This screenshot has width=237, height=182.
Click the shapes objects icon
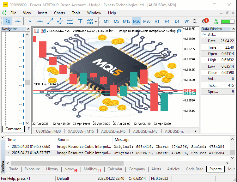pos(90,21)
